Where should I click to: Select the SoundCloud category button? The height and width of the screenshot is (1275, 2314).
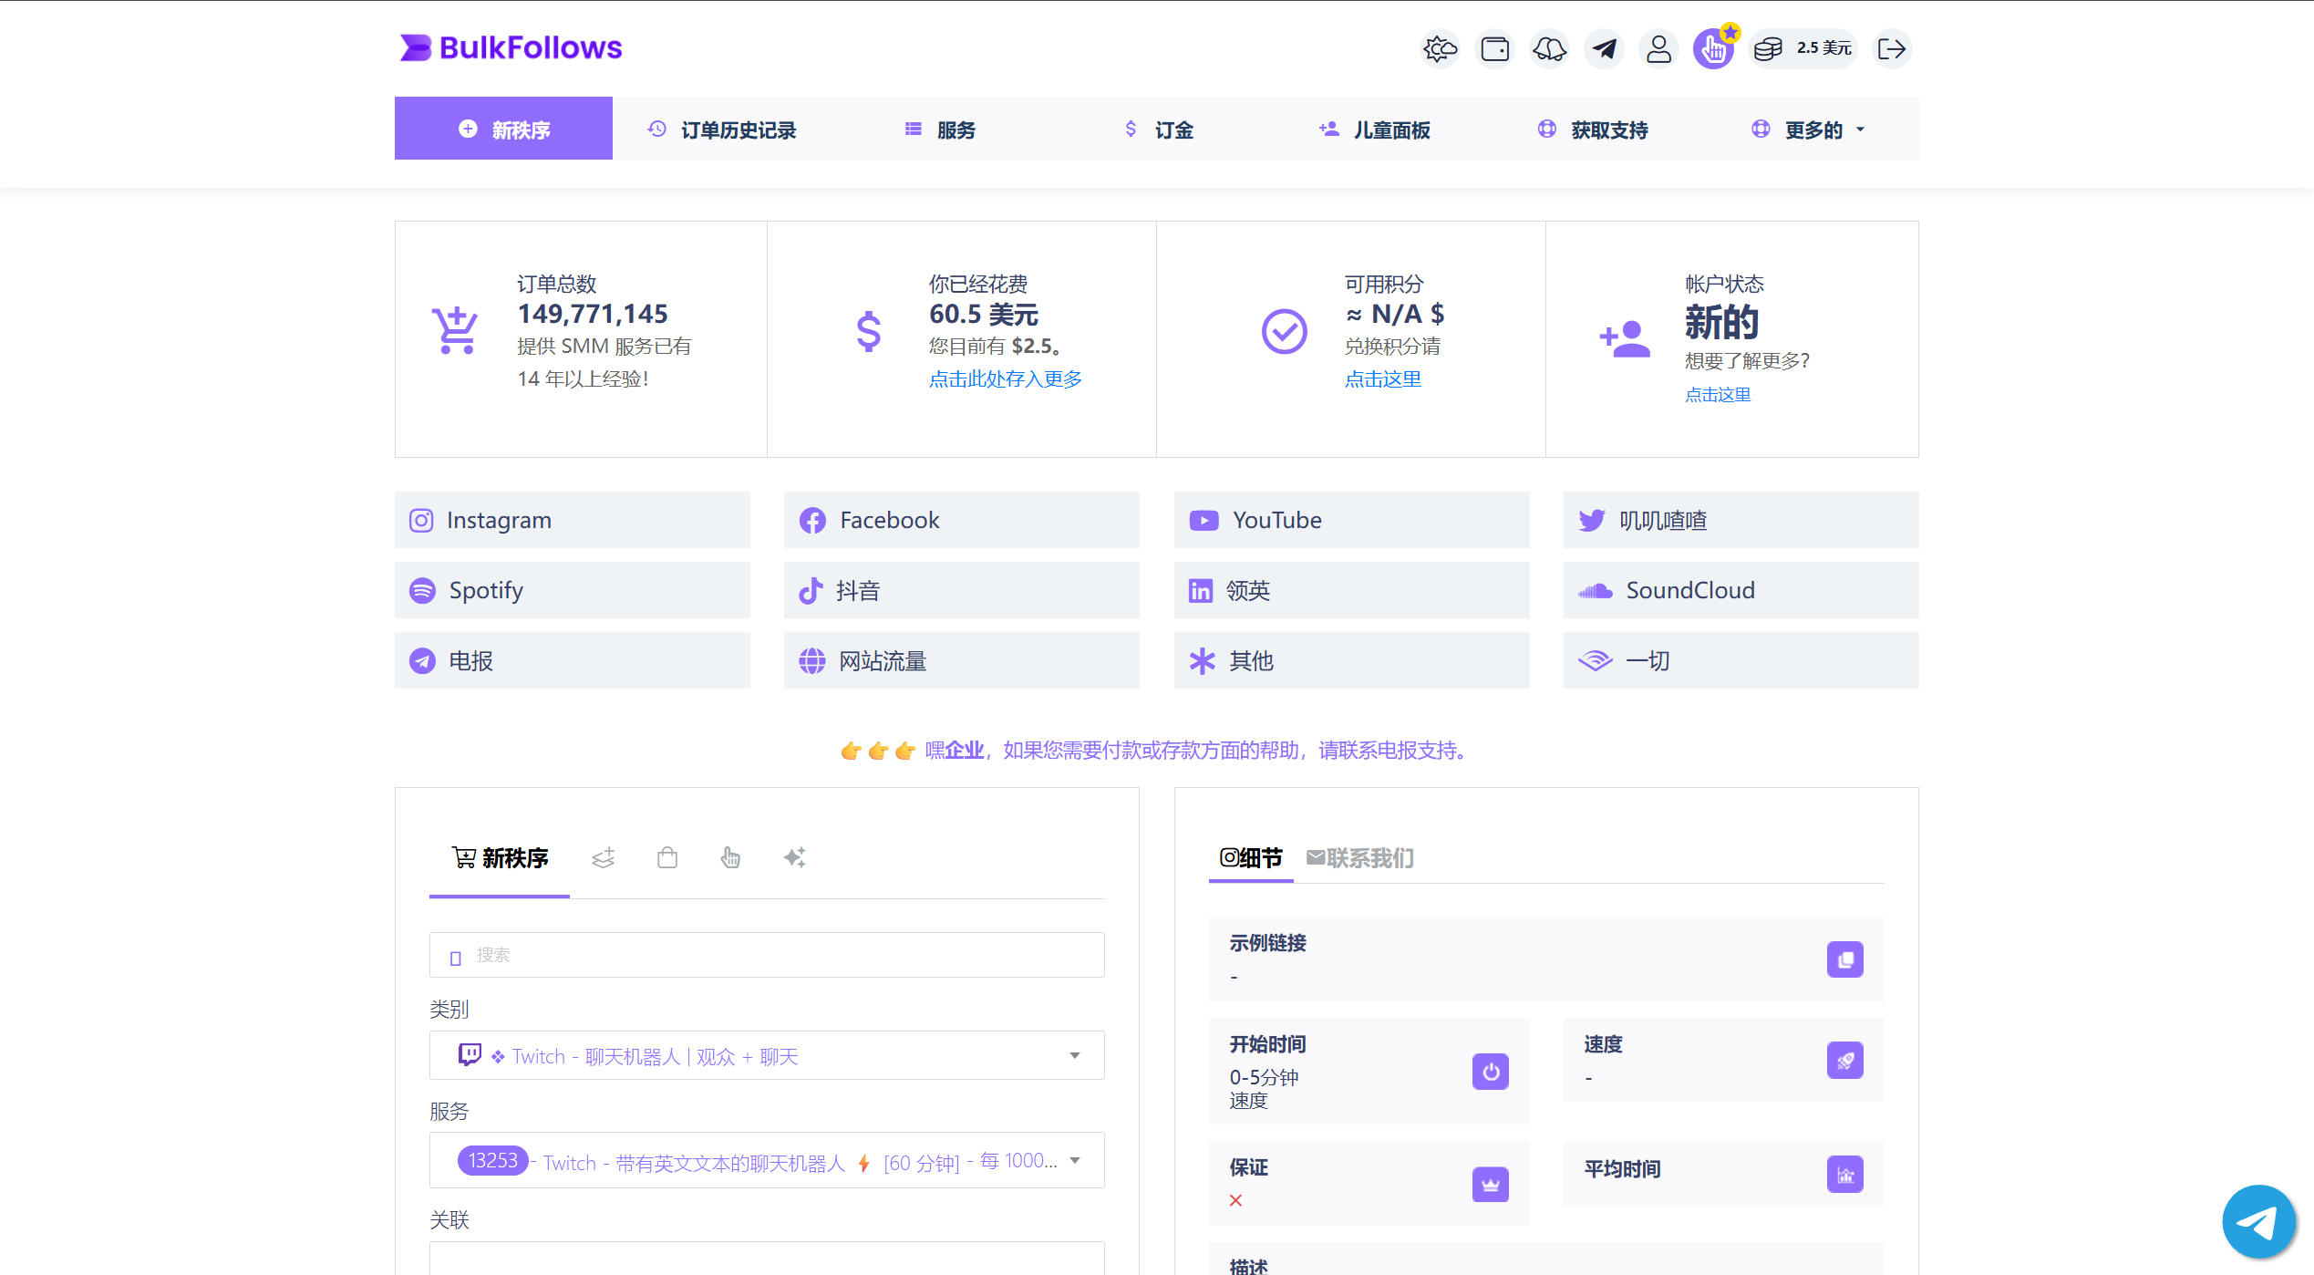pos(1741,590)
